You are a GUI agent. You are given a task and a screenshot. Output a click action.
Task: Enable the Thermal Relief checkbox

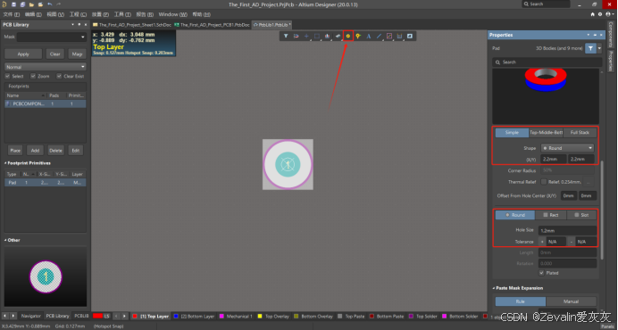click(x=544, y=182)
